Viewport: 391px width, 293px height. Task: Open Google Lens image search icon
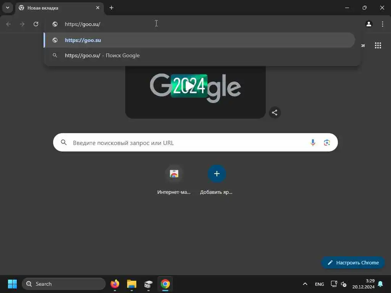click(x=327, y=143)
